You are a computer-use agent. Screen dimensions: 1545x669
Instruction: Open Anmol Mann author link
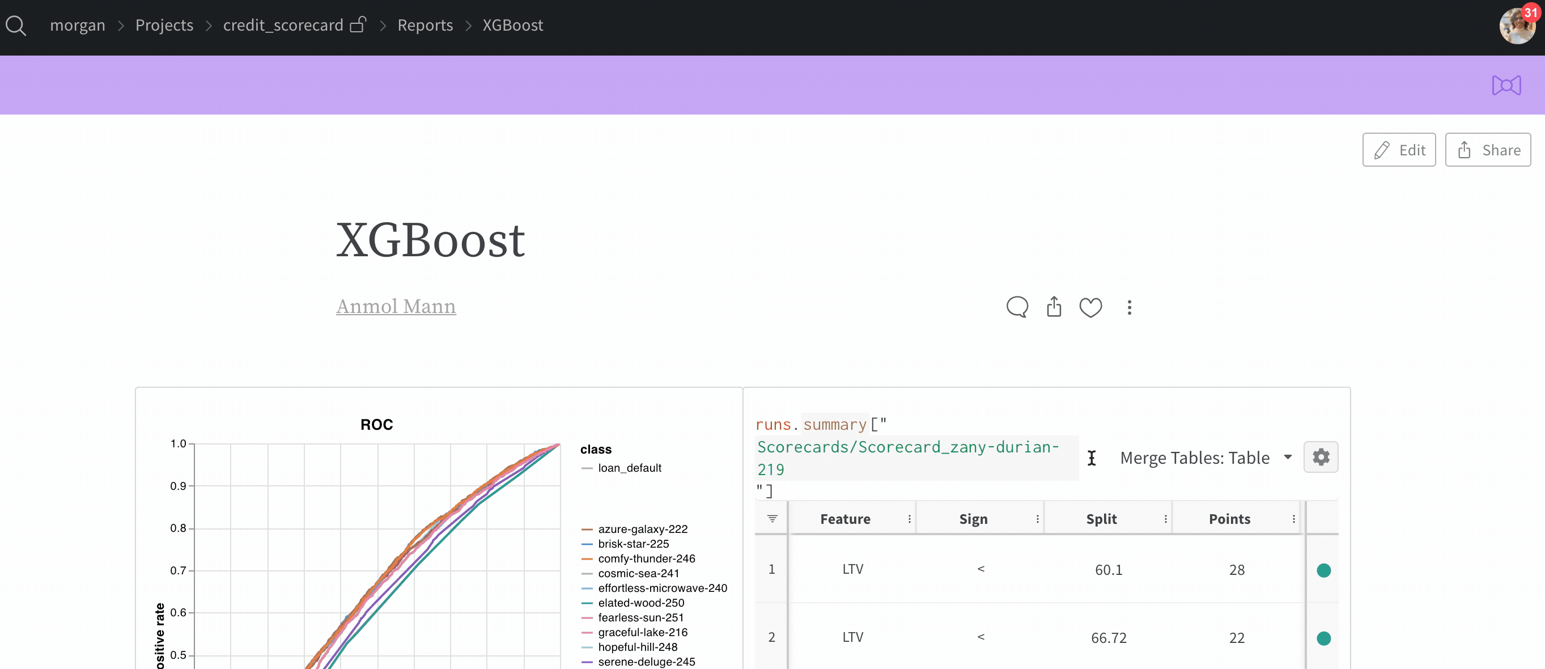click(x=396, y=306)
